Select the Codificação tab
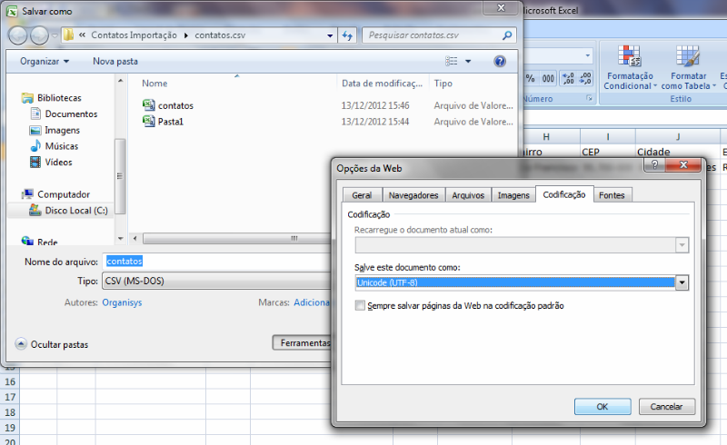This screenshot has height=445, width=727. (x=564, y=194)
